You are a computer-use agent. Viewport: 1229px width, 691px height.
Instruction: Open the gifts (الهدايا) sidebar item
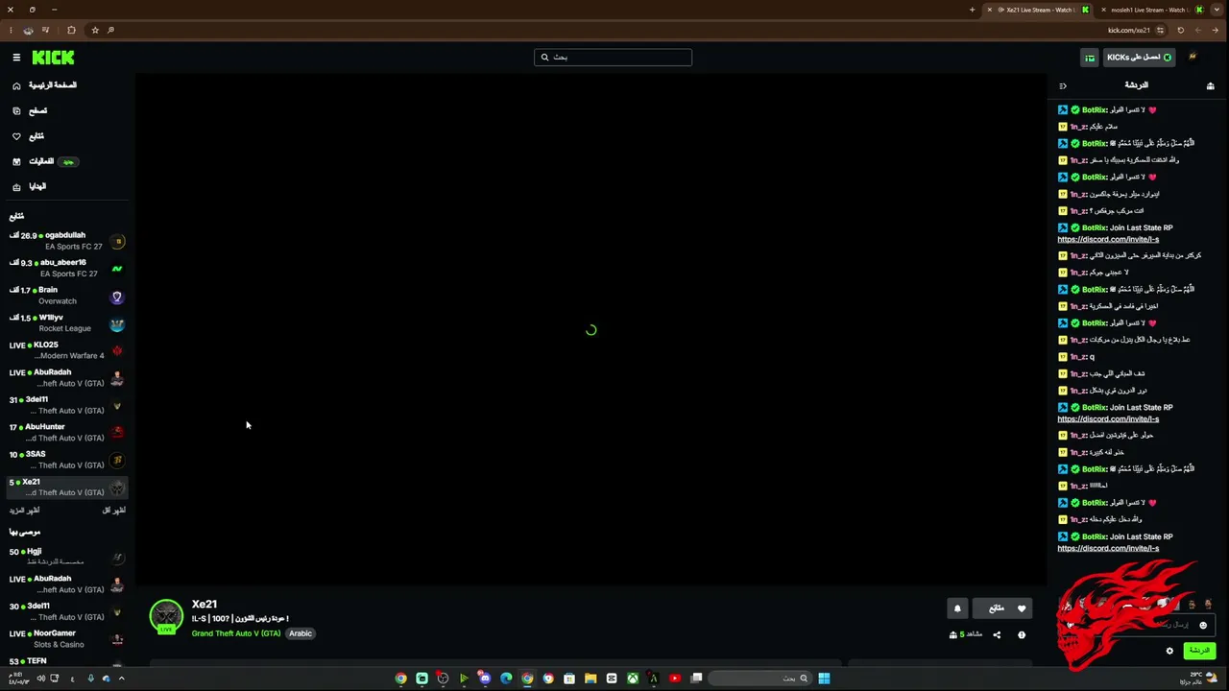pyautogui.click(x=29, y=186)
